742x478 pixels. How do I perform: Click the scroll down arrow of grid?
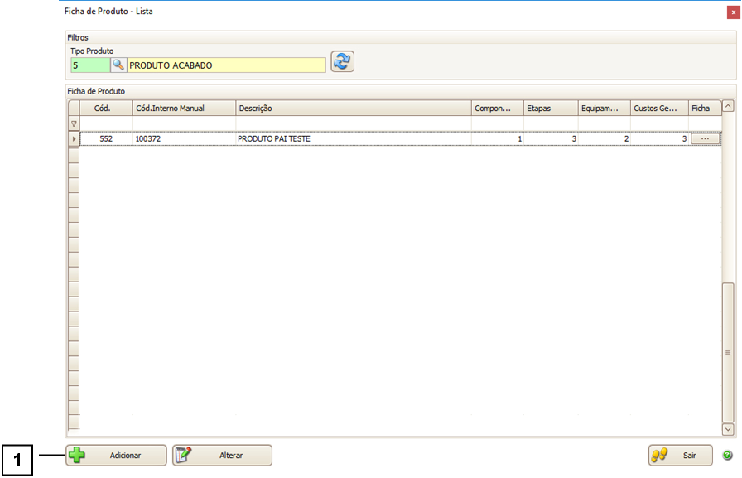pyautogui.click(x=728, y=429)
